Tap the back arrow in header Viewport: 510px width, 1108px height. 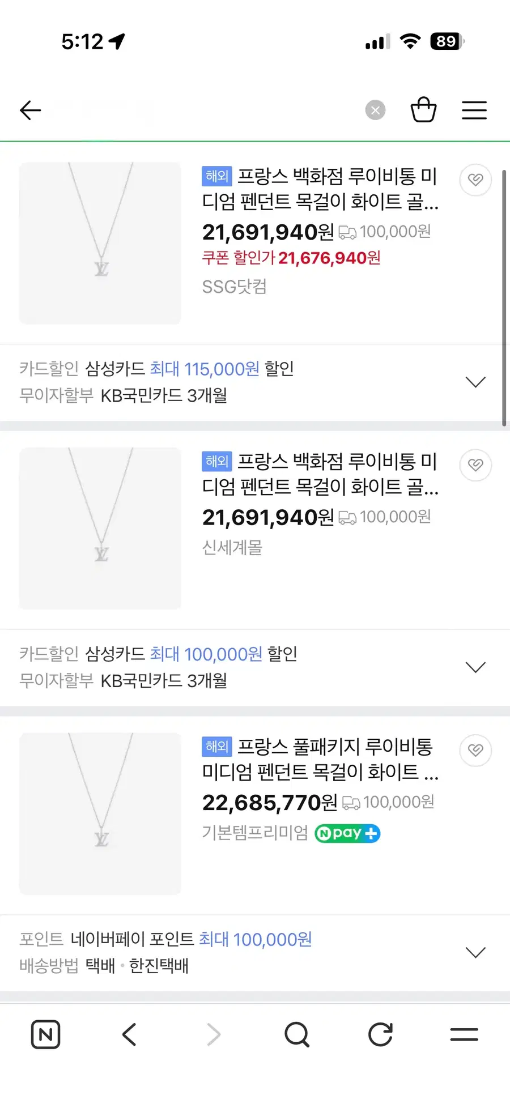click(31, 110)
